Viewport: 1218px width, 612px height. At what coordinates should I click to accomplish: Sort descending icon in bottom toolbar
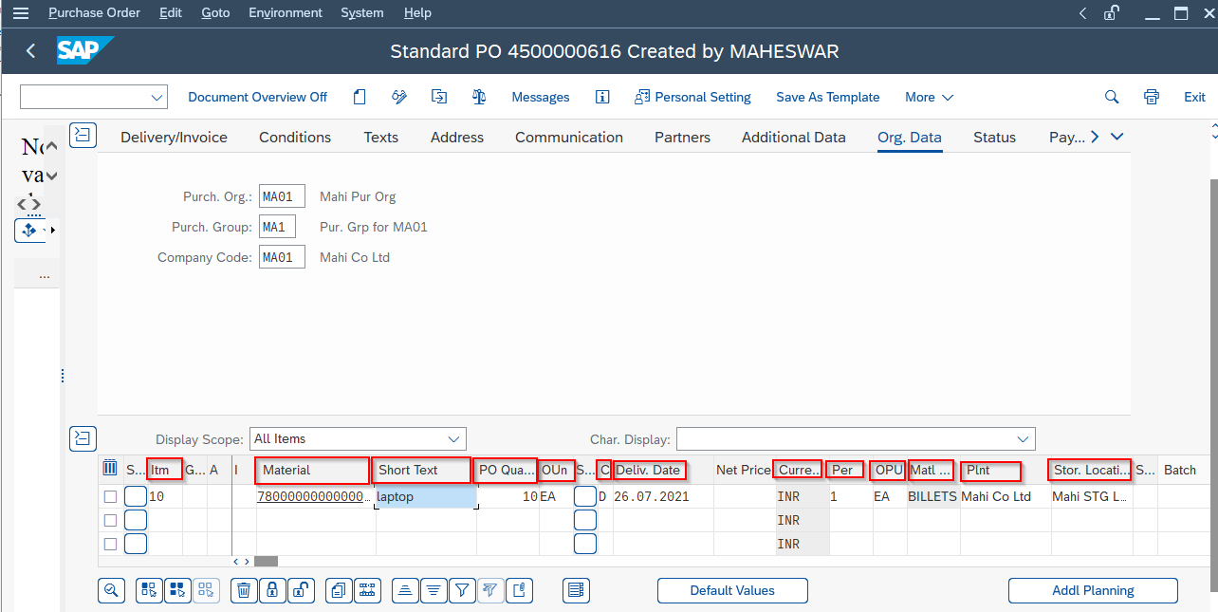click(434, 590)
